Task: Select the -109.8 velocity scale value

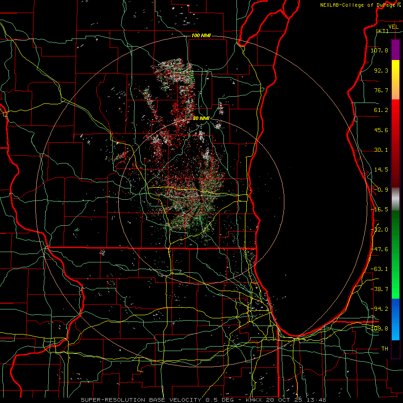Action: pyautogui.click(x=379, y=329)
